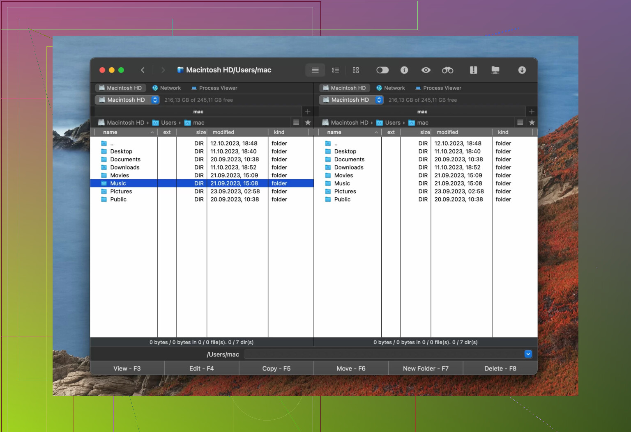Open the network connection computer icon
This screenshot has height=432, width=631.
[495, 70]
